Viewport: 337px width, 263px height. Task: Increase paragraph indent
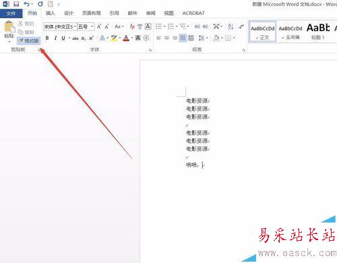206,27
